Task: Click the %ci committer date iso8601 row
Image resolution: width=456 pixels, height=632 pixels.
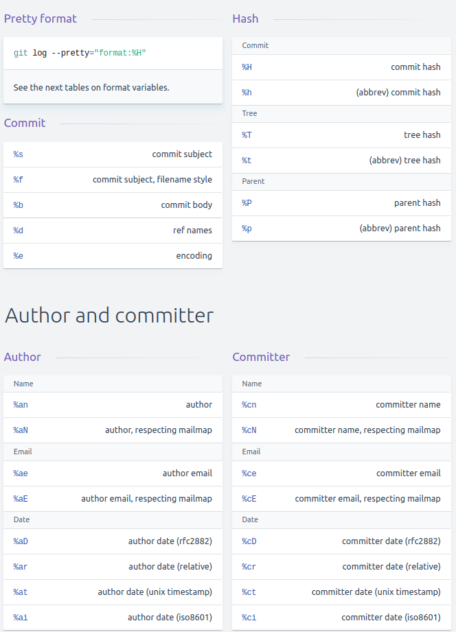Action: point(341,618)
